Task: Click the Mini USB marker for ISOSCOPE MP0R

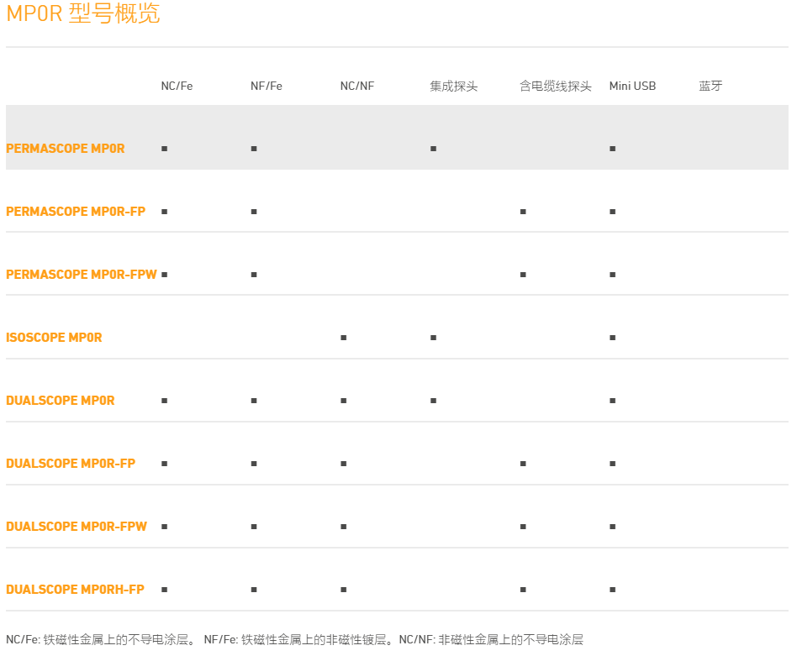Action: (613, 338)
